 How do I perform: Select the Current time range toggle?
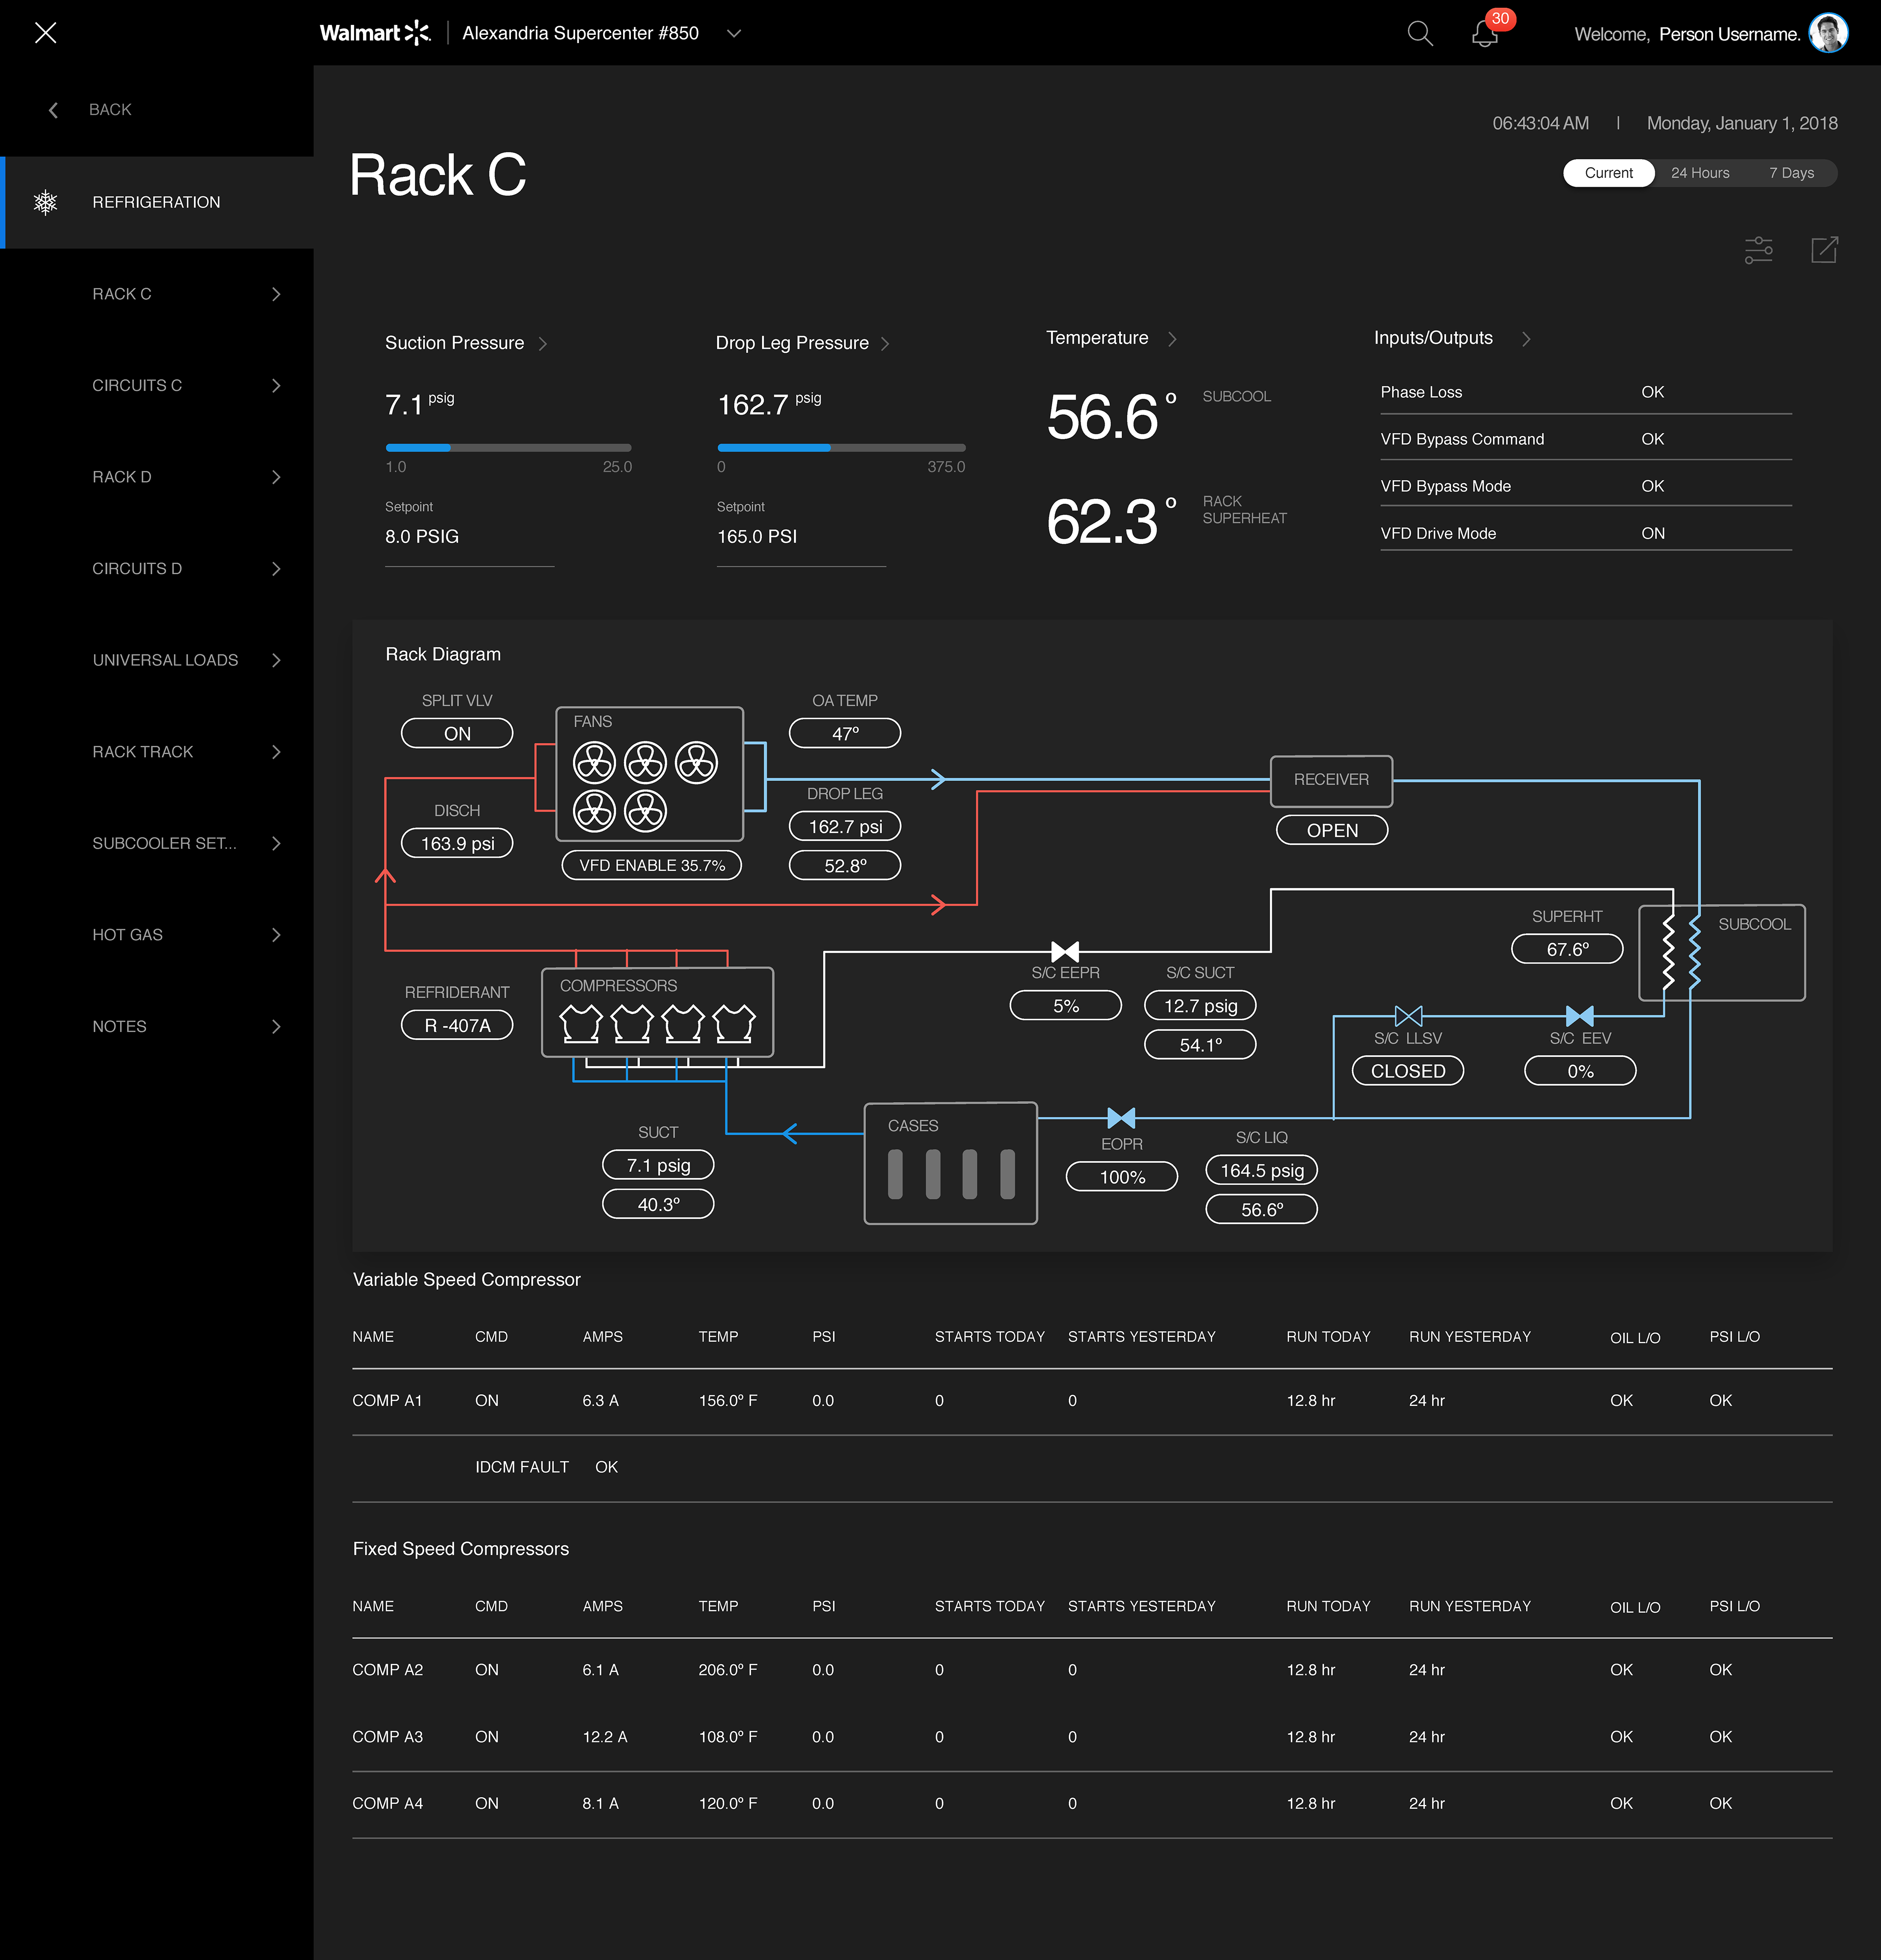pos(1608,173)
